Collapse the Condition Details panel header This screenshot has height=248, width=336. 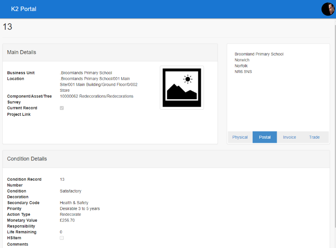pos(166,159)
